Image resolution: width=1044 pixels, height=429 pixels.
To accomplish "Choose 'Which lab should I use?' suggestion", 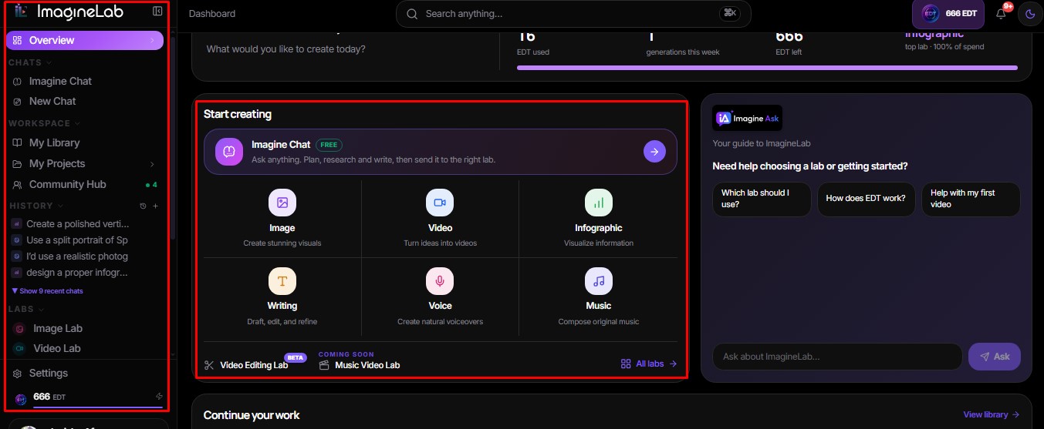I will 762,199.
